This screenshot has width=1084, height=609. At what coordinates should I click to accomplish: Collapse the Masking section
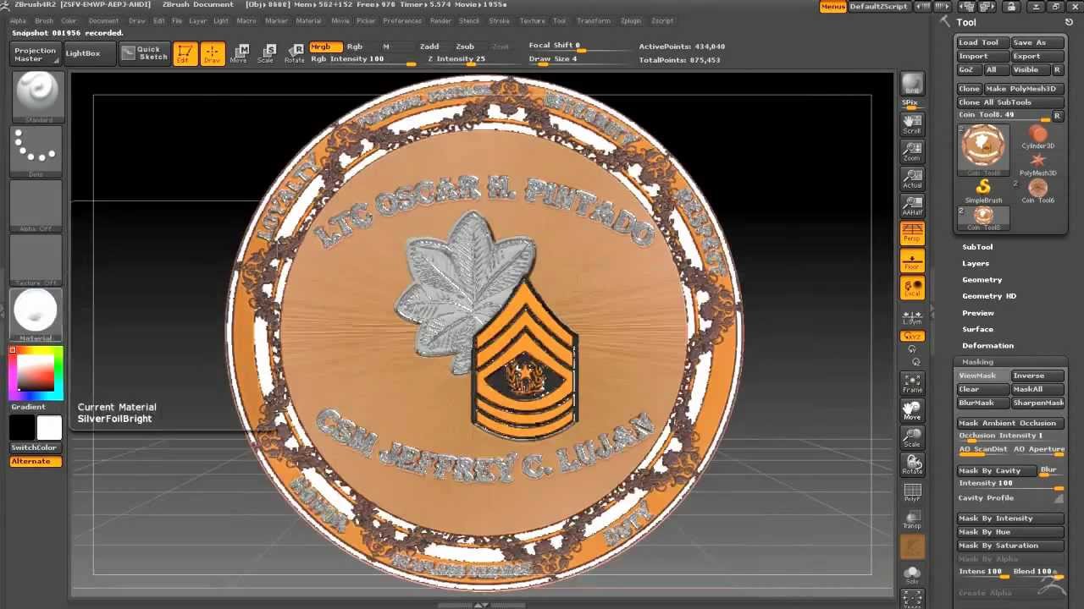[977, 362]
